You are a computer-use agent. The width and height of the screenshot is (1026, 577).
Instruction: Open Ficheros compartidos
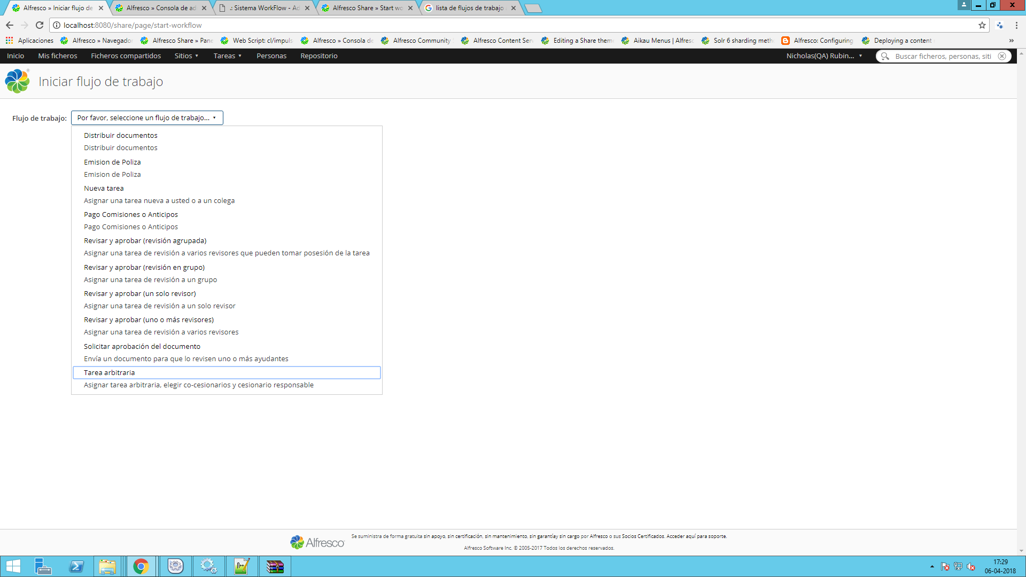pos(126,56)
